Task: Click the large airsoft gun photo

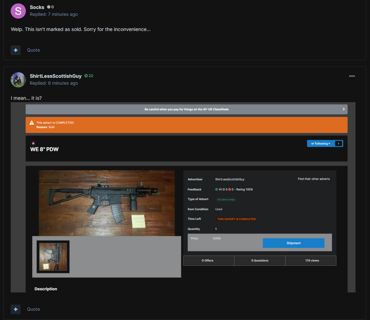Action: coord(107,203)
